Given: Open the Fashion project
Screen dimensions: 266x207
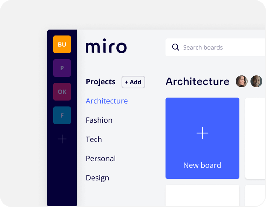Looking at the screenshot, I should 99,120.
